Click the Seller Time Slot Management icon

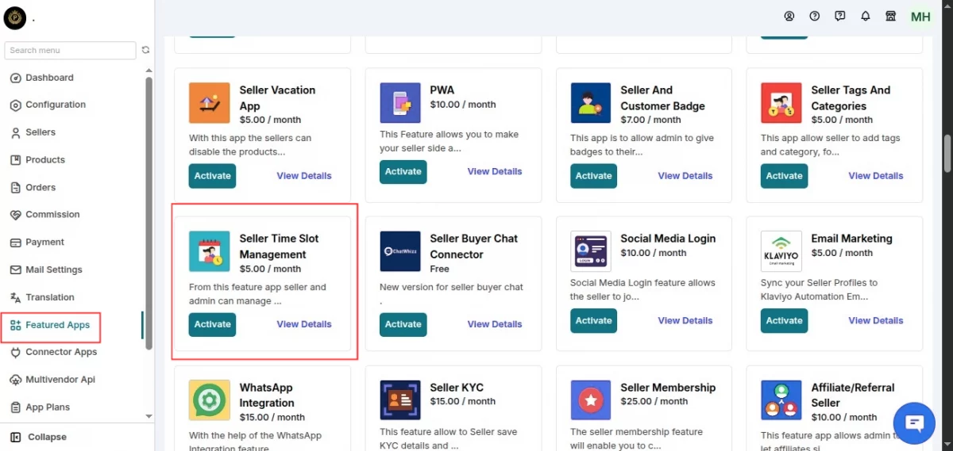pos(210,251)
